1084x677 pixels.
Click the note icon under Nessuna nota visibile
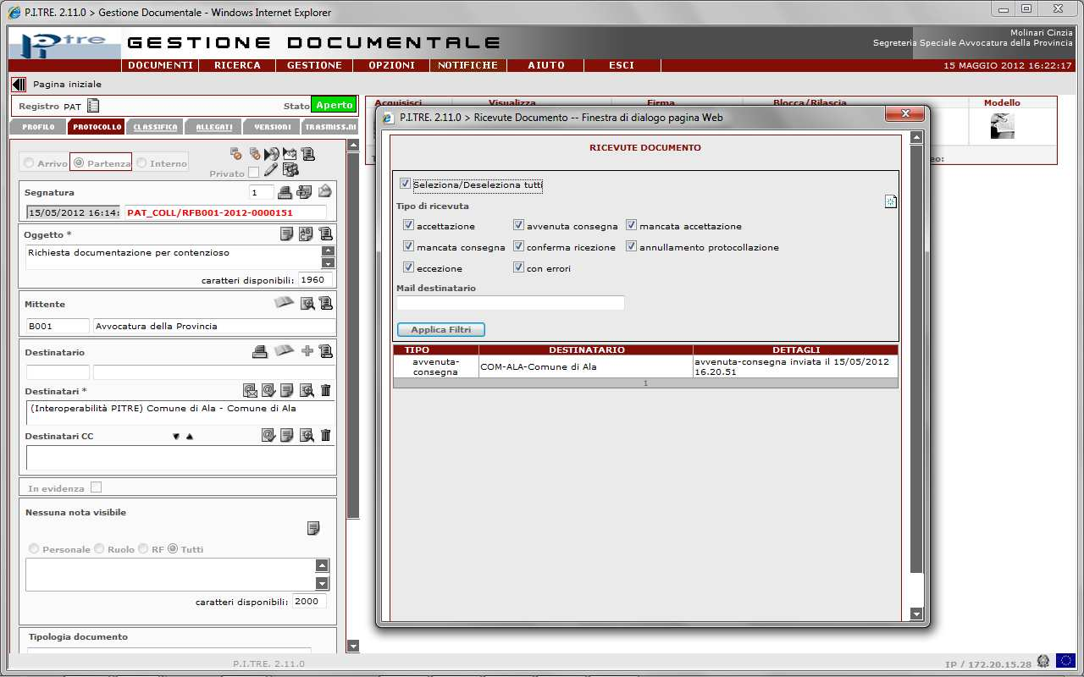click(313, 528)
